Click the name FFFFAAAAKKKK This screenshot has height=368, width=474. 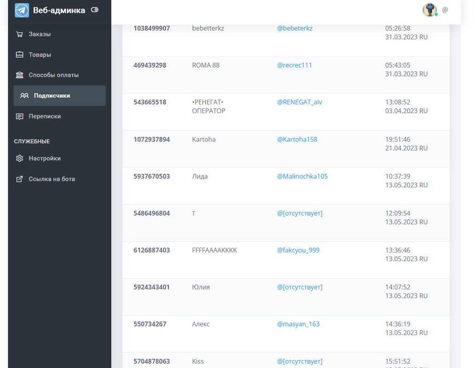coord(214,250)
